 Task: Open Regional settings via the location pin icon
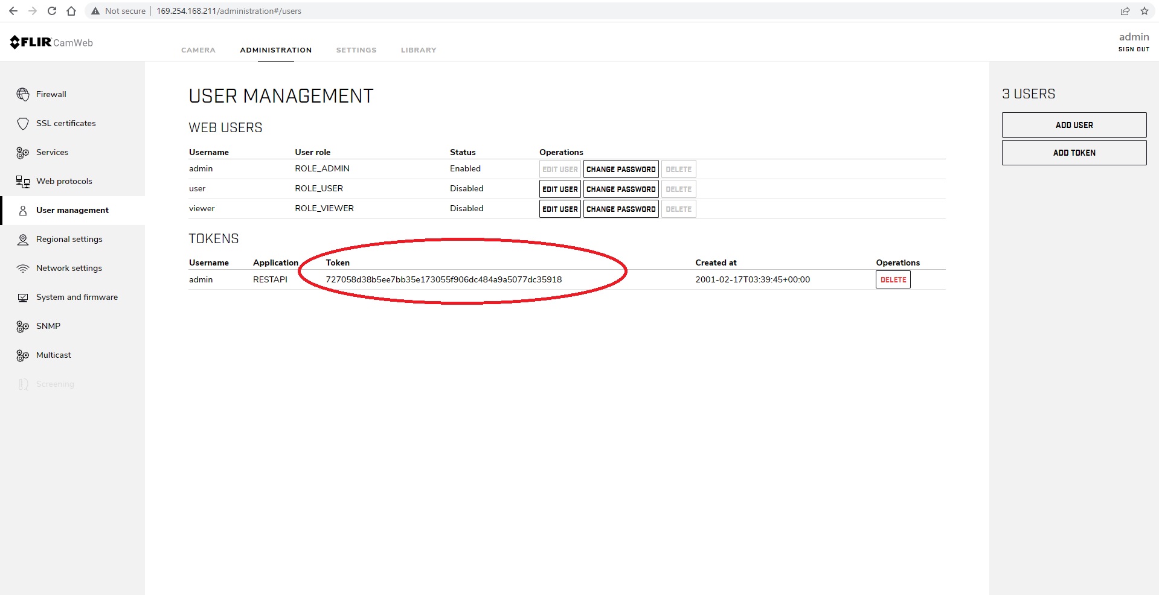22,239
